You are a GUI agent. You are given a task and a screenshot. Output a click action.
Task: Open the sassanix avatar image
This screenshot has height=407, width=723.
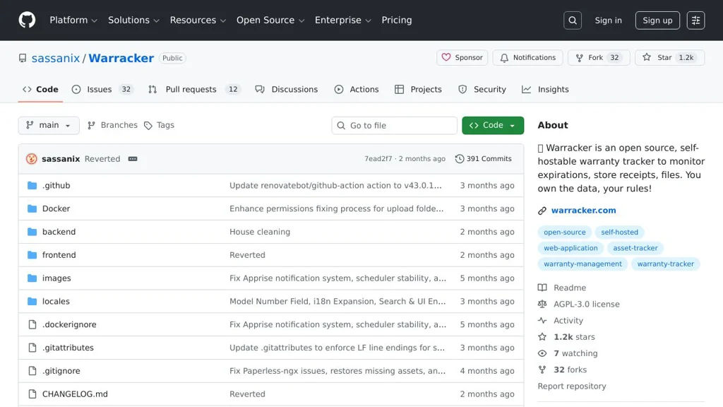click(x=32, y=159)
